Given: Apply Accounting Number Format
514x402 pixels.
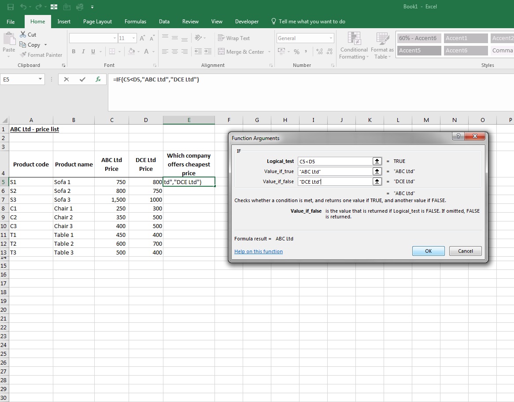Looking at the screenshot, I should pos(281,52).
